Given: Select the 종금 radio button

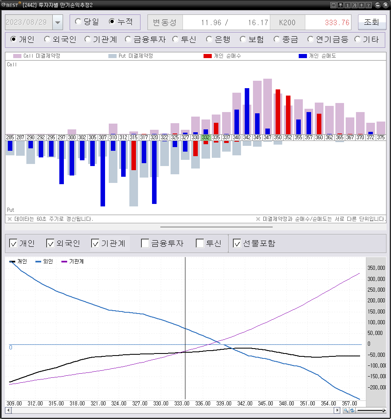Looking at the screenshot, I should pos(277,39).
